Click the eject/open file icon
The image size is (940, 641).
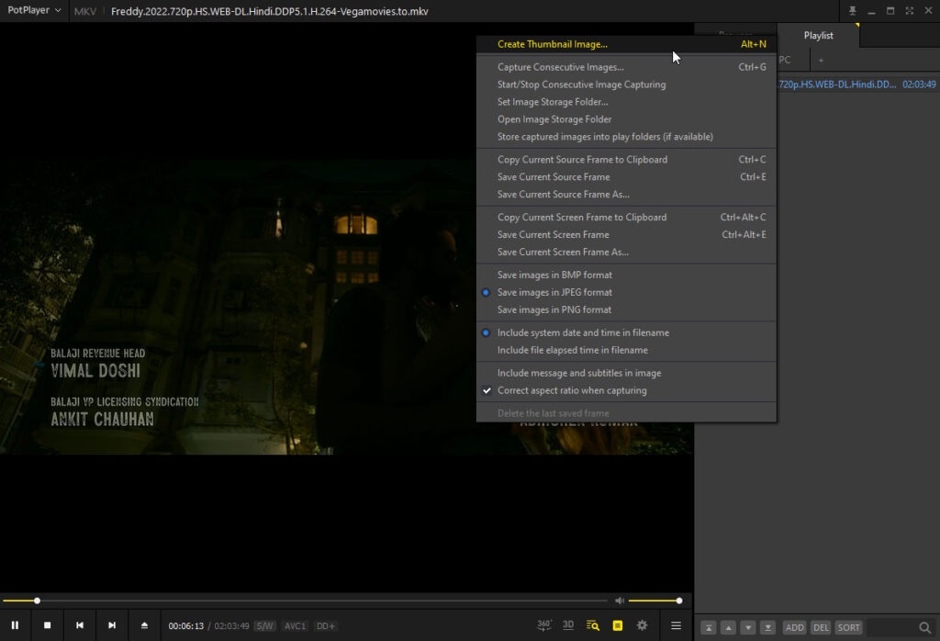coord(144,625)
